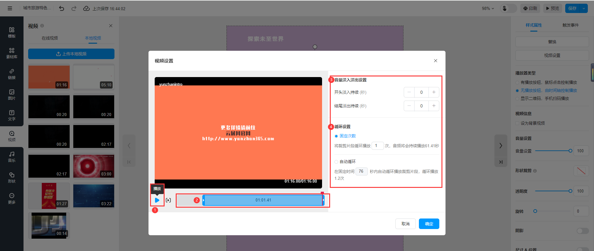The height and width of the screenshot is (251, 594).
Task: Open the 音乐 music sidebar panel
Action: 12,157
